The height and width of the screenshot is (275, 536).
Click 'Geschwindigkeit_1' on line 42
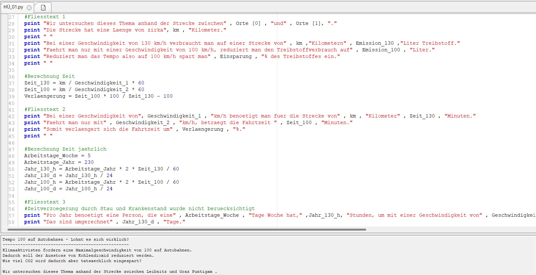(x=174, y=116)
